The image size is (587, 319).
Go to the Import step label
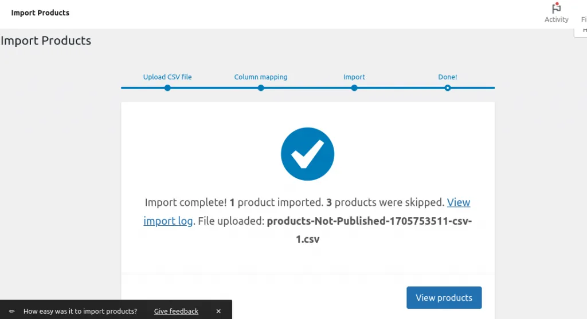pyautogui.click(x=354, y=77)
